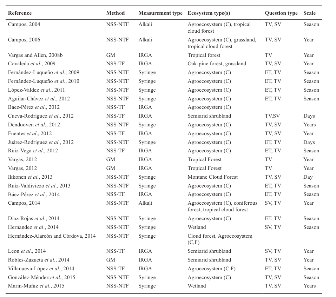Open the Robles-Zazueta et al., 2014 reference

(x=39, y=260)
